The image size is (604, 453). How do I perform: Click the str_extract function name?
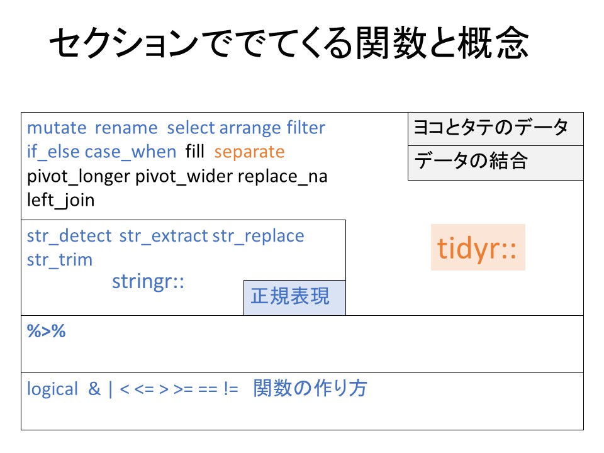(x=164, y=236)
